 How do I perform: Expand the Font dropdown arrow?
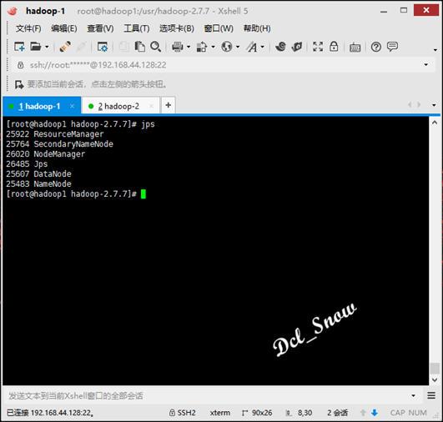click(x=263, y=47)
